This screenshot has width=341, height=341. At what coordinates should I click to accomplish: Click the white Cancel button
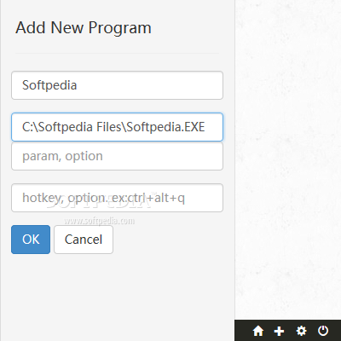tap(84, 240)
